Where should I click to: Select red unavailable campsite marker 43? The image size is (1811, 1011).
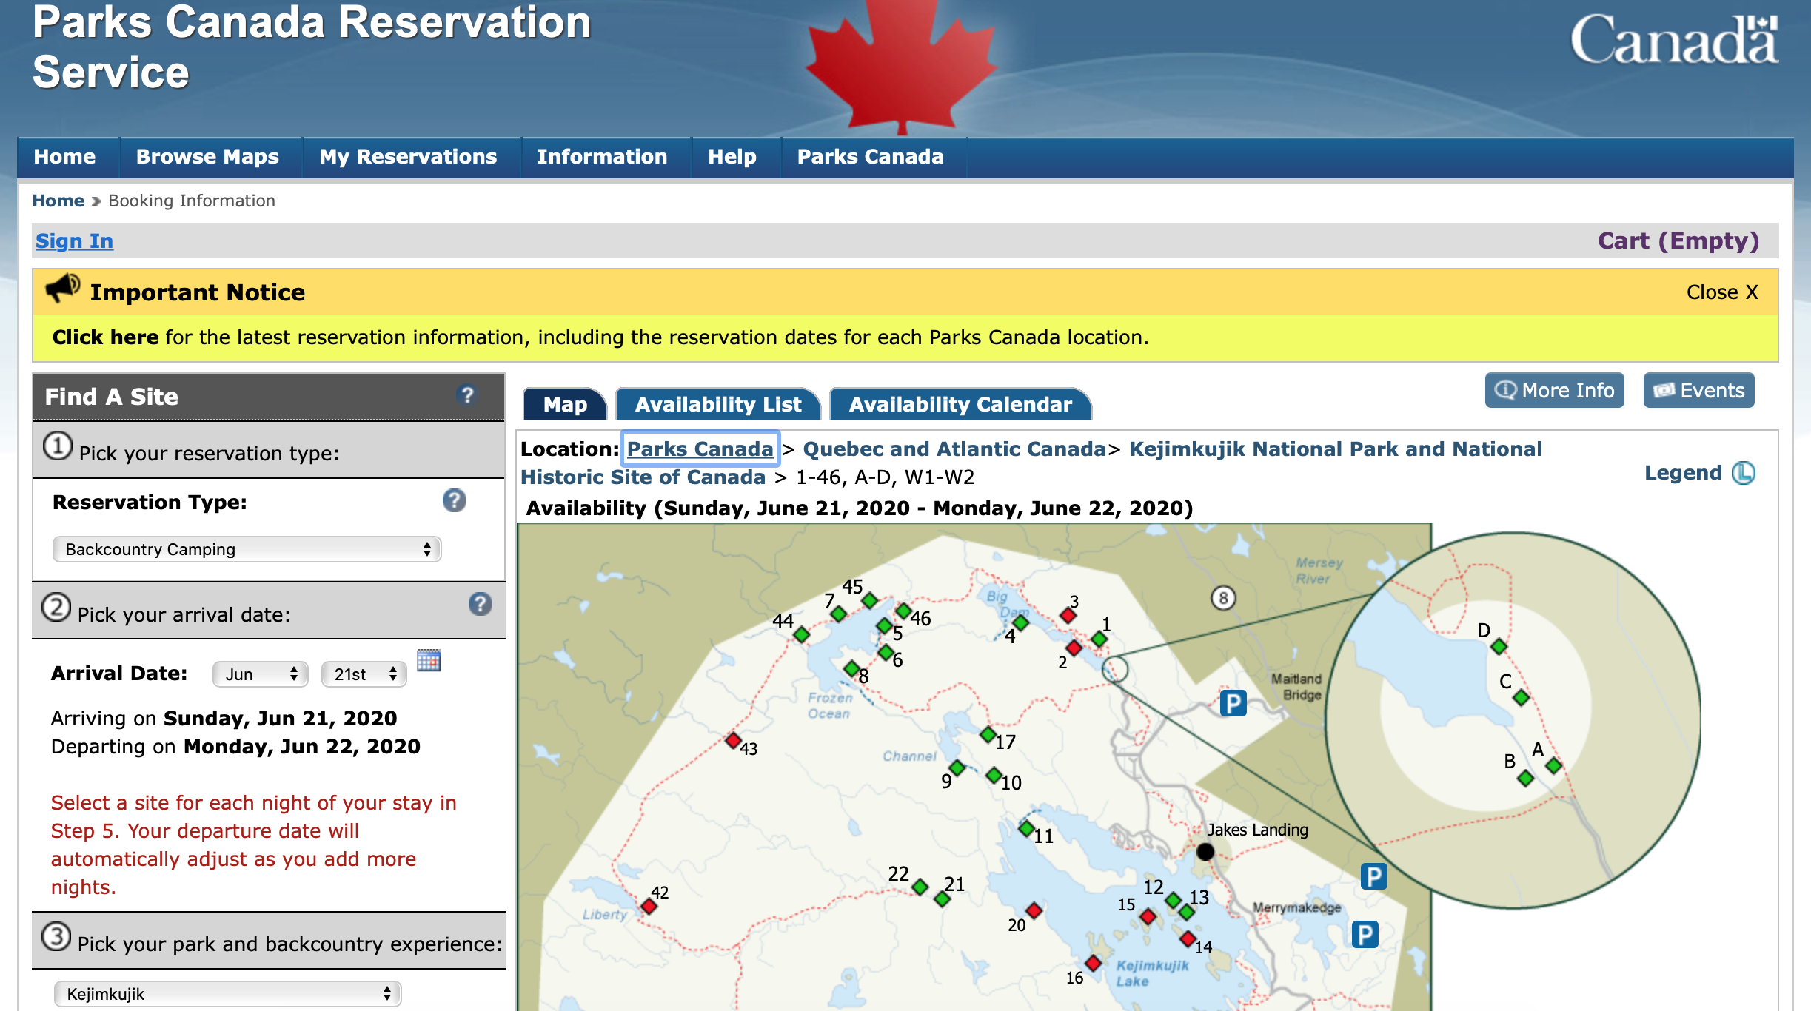tap(733, 740)
